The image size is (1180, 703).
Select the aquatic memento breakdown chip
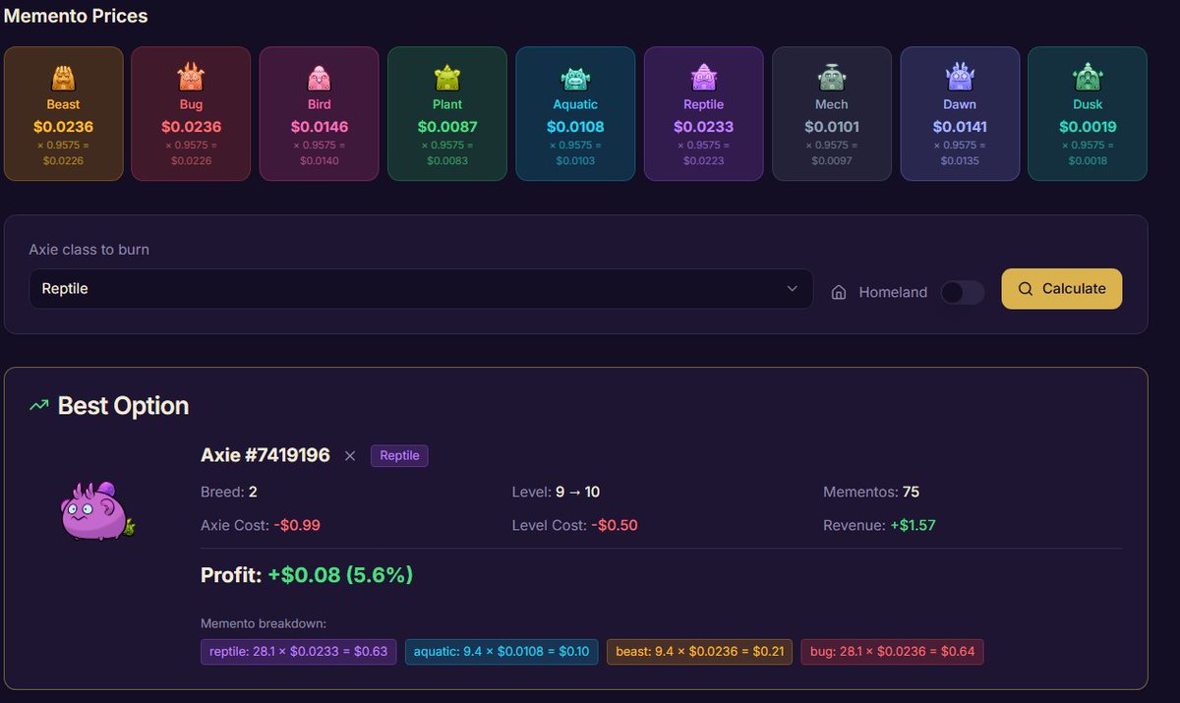501,652
